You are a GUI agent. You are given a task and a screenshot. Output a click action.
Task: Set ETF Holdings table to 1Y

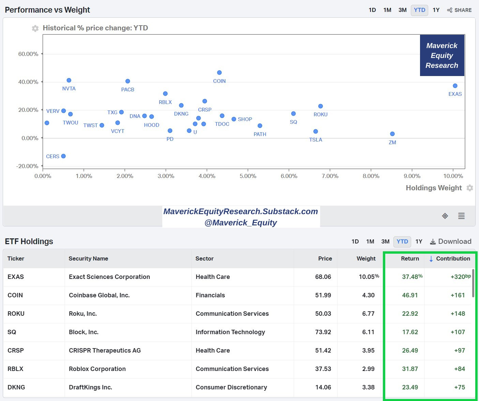pyautogui.click(x=419, y=241)
